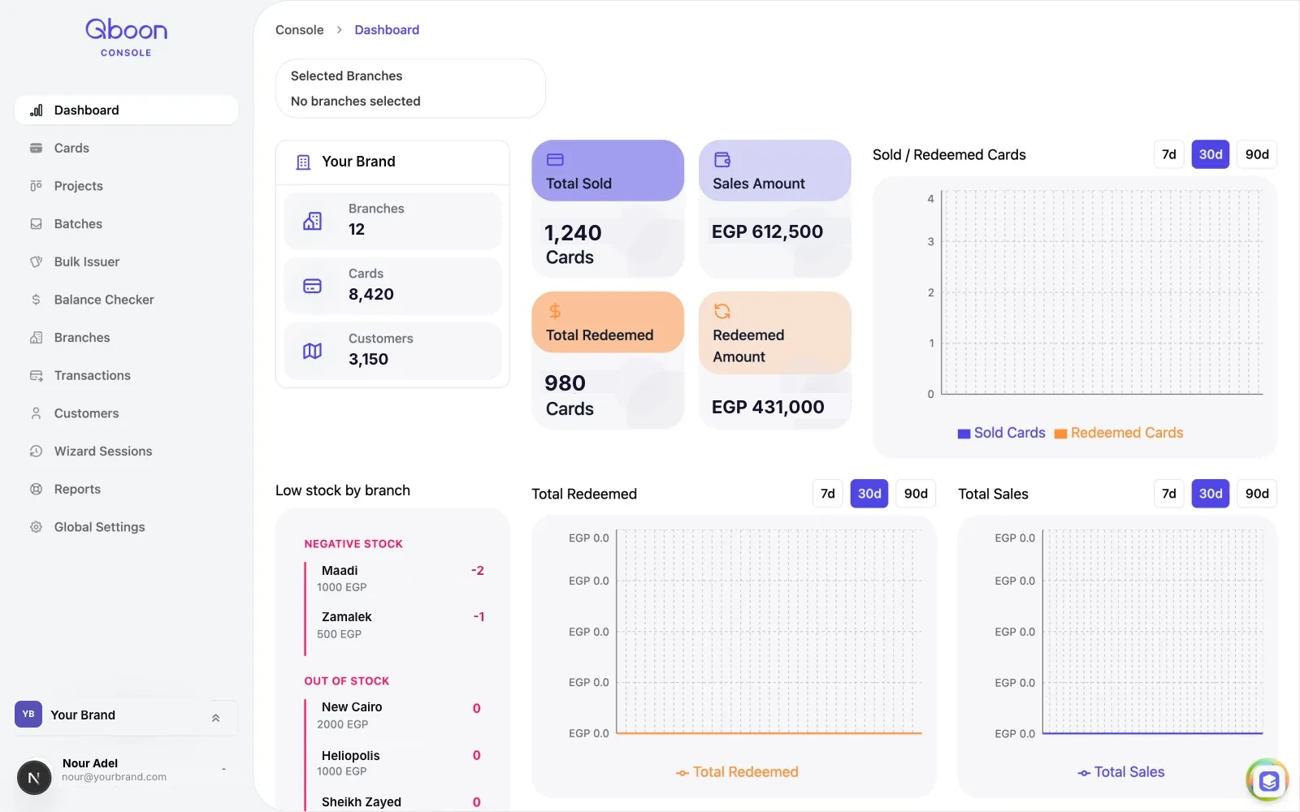Navigate to Transactions page
This screenshot has width=1300, height=812.
point(126,375)
